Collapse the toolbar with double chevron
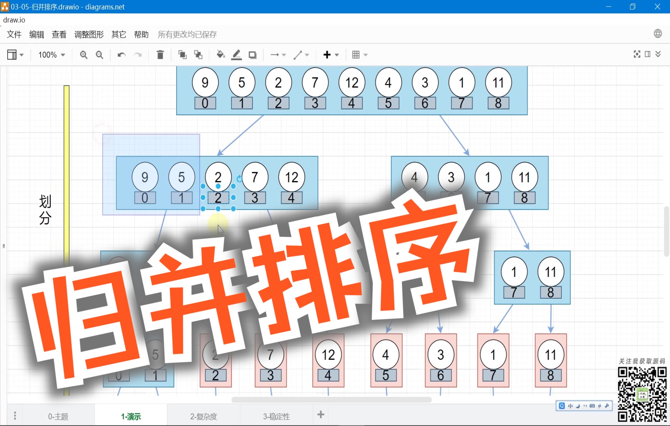 coord(658,54)
